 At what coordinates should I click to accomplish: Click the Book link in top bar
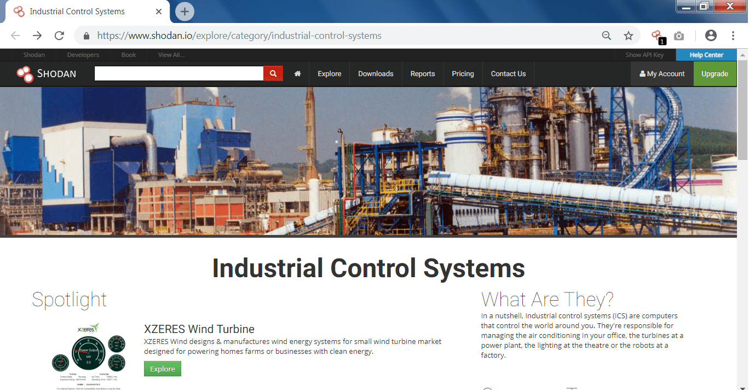(x=129, y=55)
